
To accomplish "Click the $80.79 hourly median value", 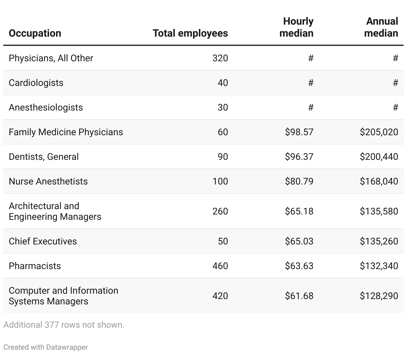I will click(299, 181).
